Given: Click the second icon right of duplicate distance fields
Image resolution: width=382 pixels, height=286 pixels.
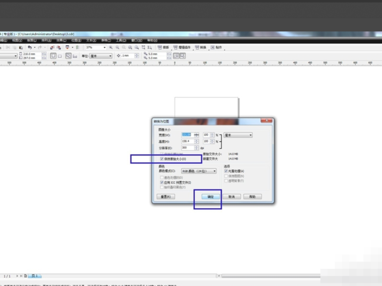Looking at the screenshot, I should tap(183, 56).
